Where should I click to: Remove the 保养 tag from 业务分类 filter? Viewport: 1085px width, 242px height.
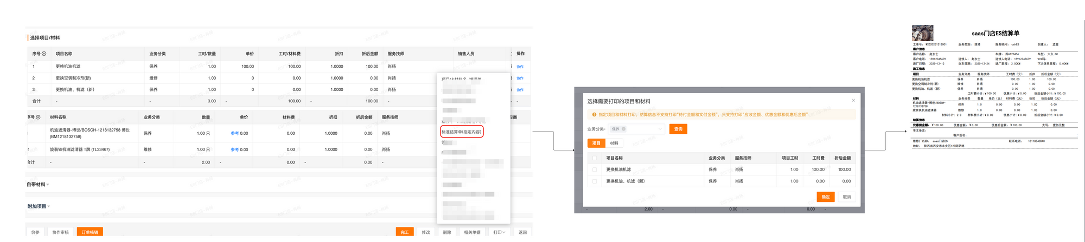pos(623,129)
